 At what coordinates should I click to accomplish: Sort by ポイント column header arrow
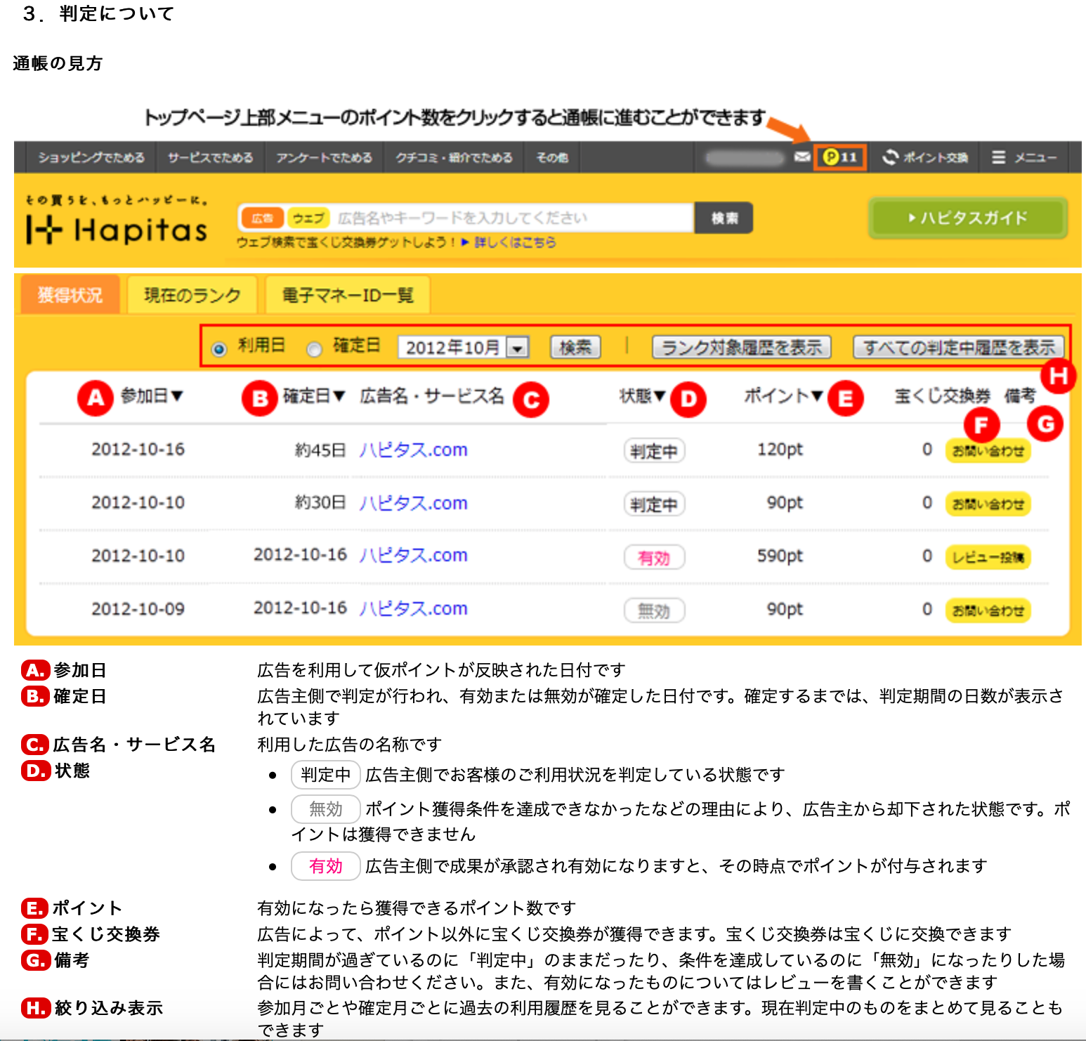(x=816, y=396)
